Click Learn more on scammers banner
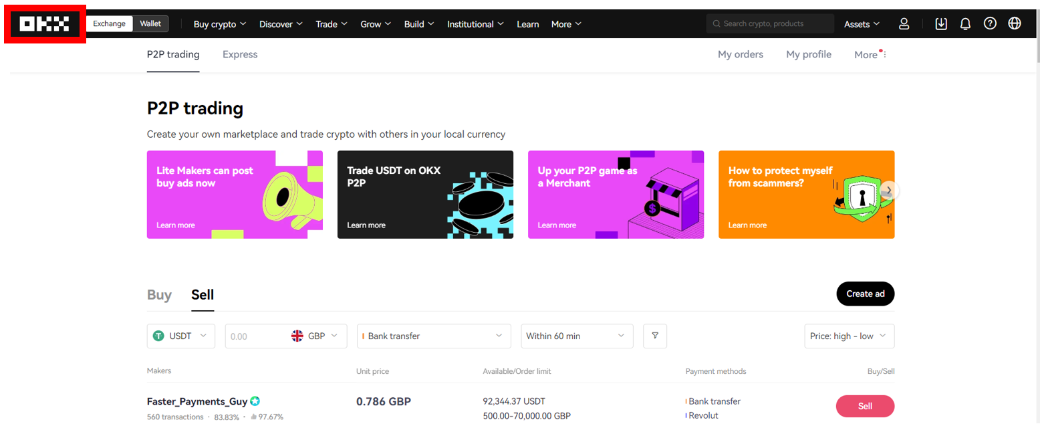This screenshot has height=424, width=1040. coord(747,225)
